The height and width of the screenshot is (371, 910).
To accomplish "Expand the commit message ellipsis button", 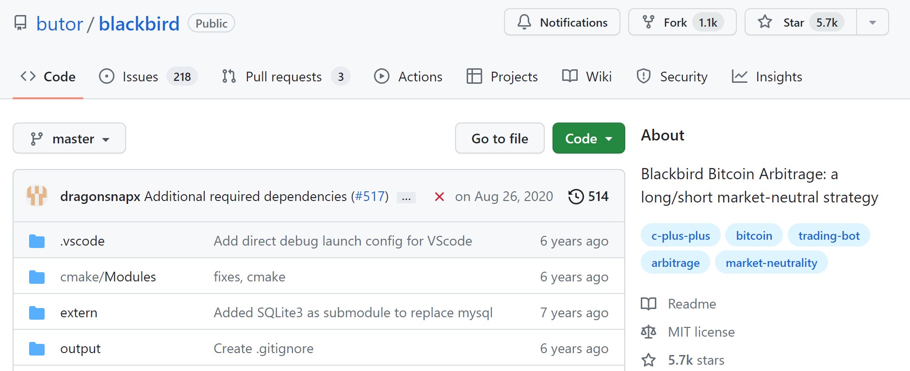I will click(x=406, y=198).
